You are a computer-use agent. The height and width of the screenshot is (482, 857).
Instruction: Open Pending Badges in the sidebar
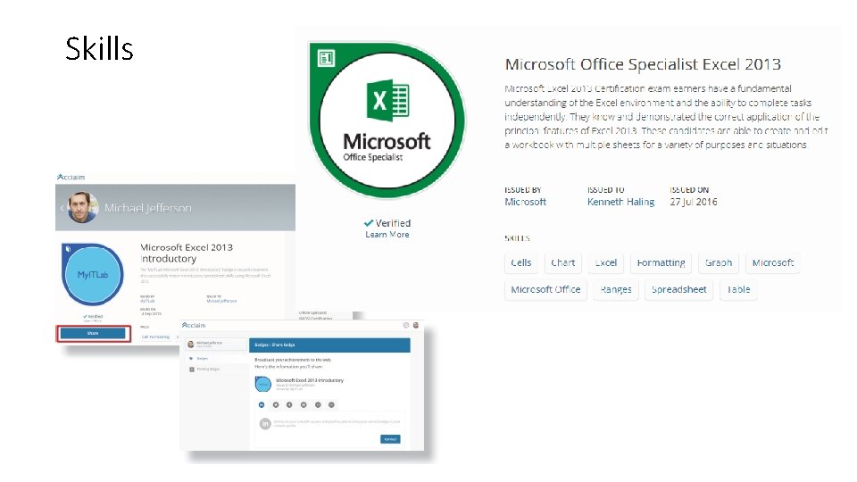click(x=204, y=370)
